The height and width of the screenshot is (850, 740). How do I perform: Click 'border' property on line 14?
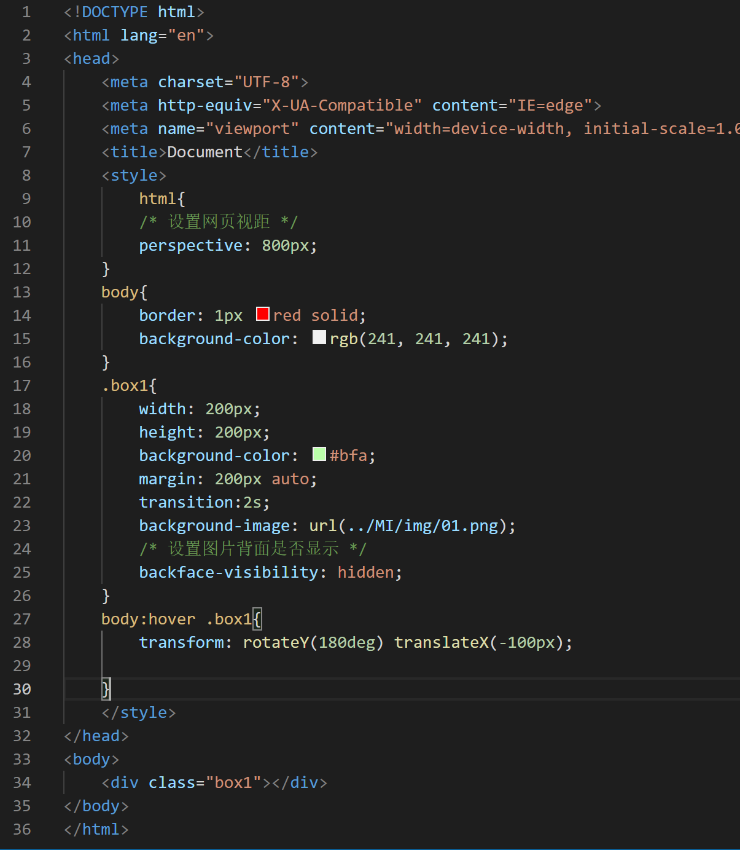tap(167, 315)
